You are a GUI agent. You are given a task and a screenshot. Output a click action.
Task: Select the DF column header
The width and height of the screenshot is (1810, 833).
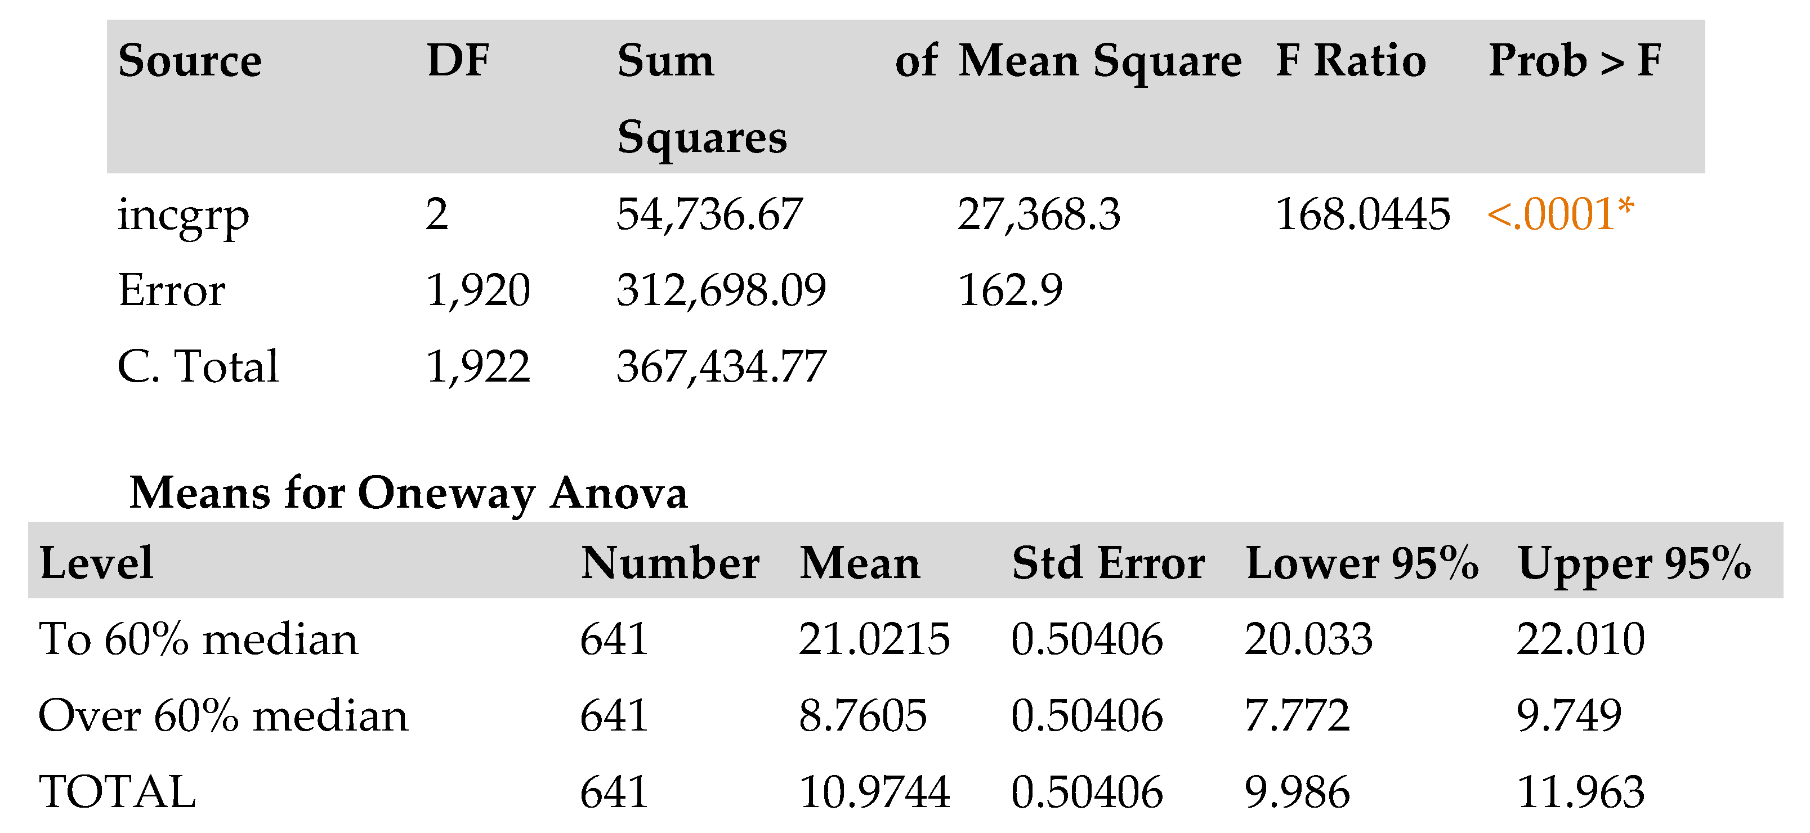click(458, 60)
